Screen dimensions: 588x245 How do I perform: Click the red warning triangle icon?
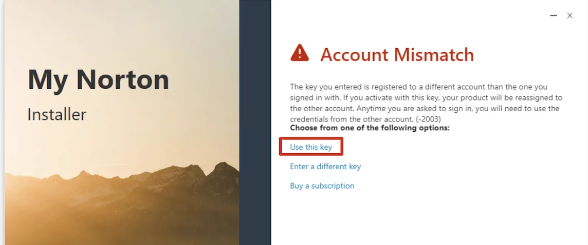click(300, 53)
